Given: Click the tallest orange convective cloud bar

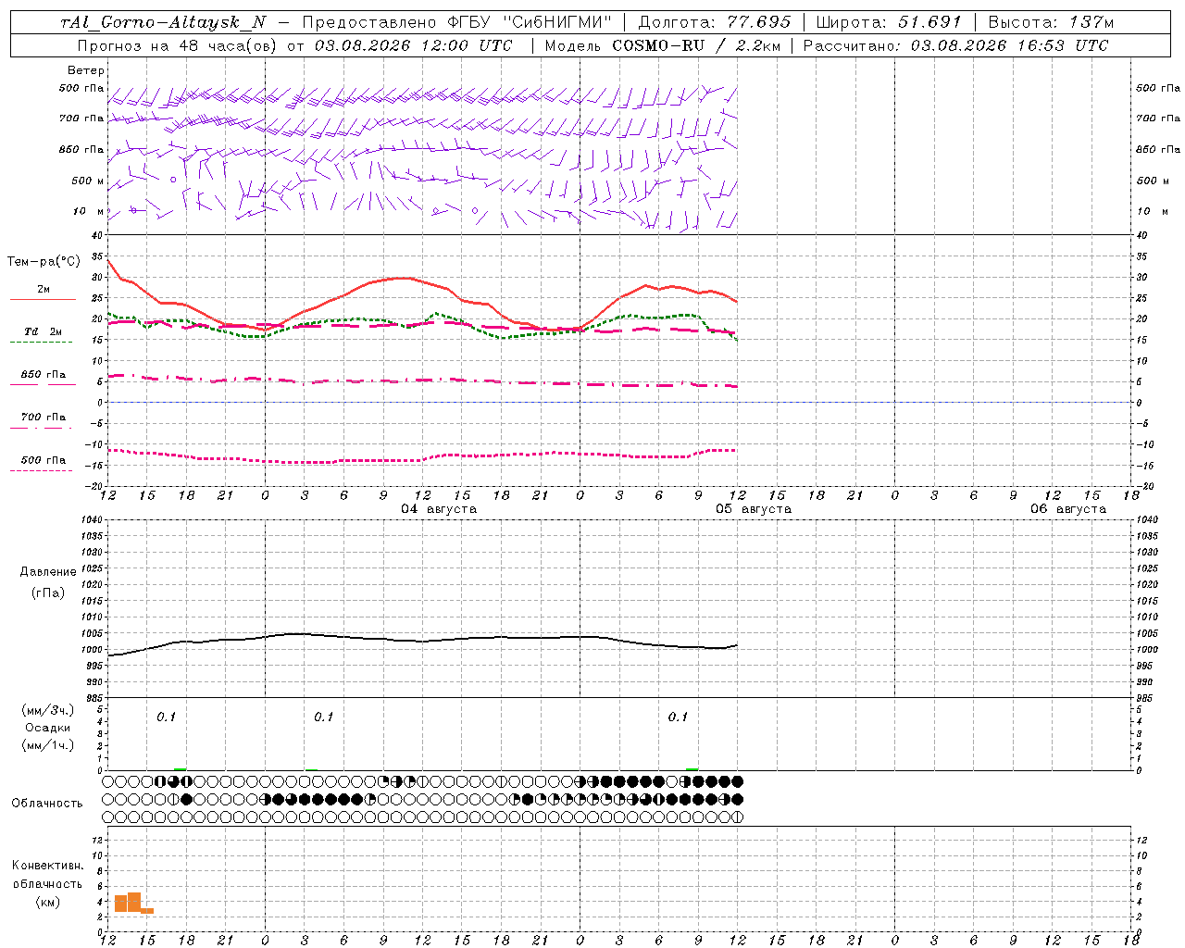Looking at the screenshot, I should [x=134, y=902].
